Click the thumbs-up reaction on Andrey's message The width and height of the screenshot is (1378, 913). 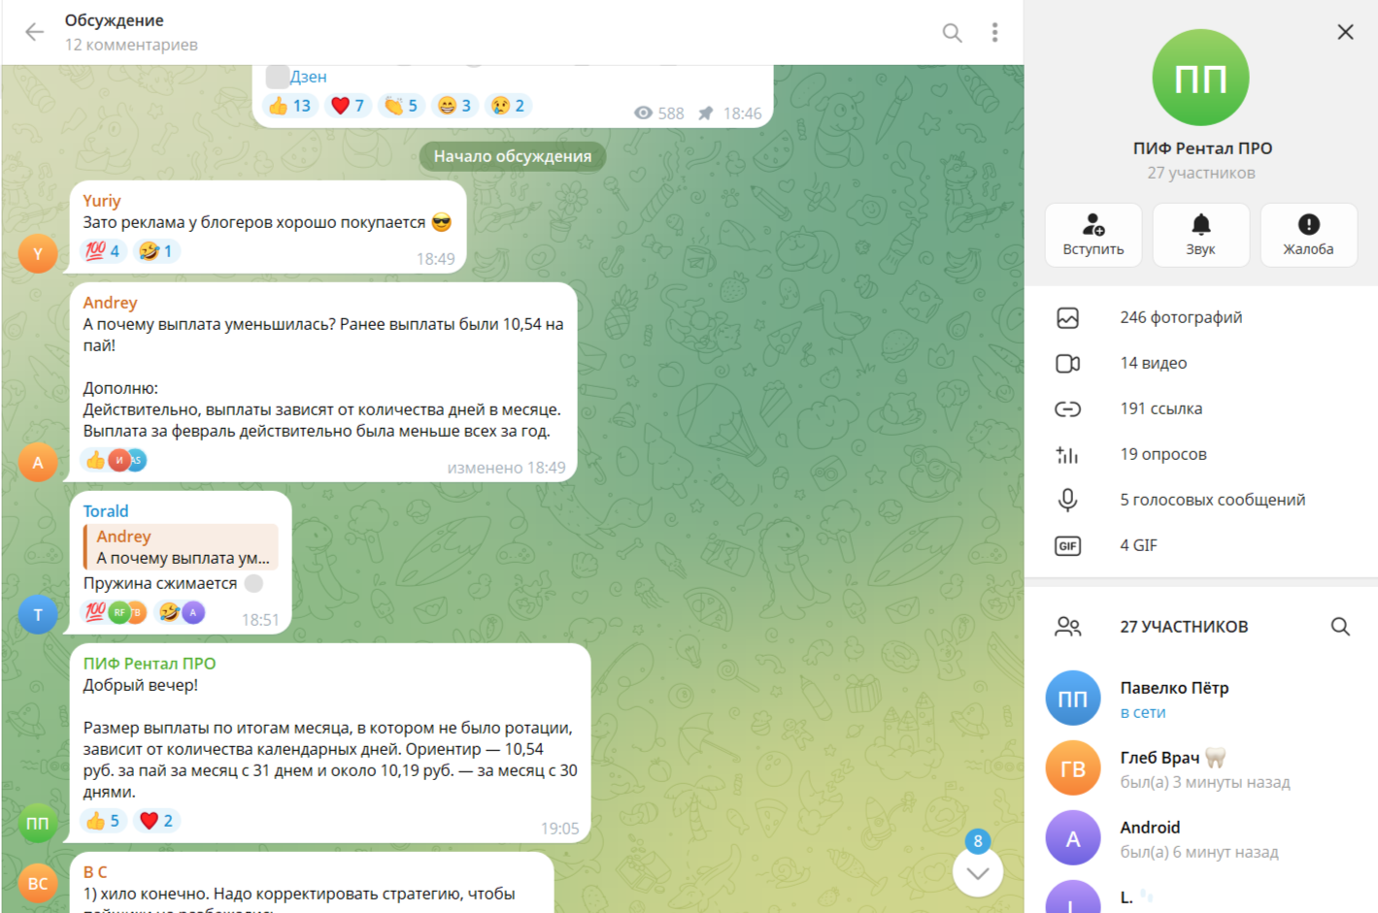pyautogui.click(x=116, y=460)
